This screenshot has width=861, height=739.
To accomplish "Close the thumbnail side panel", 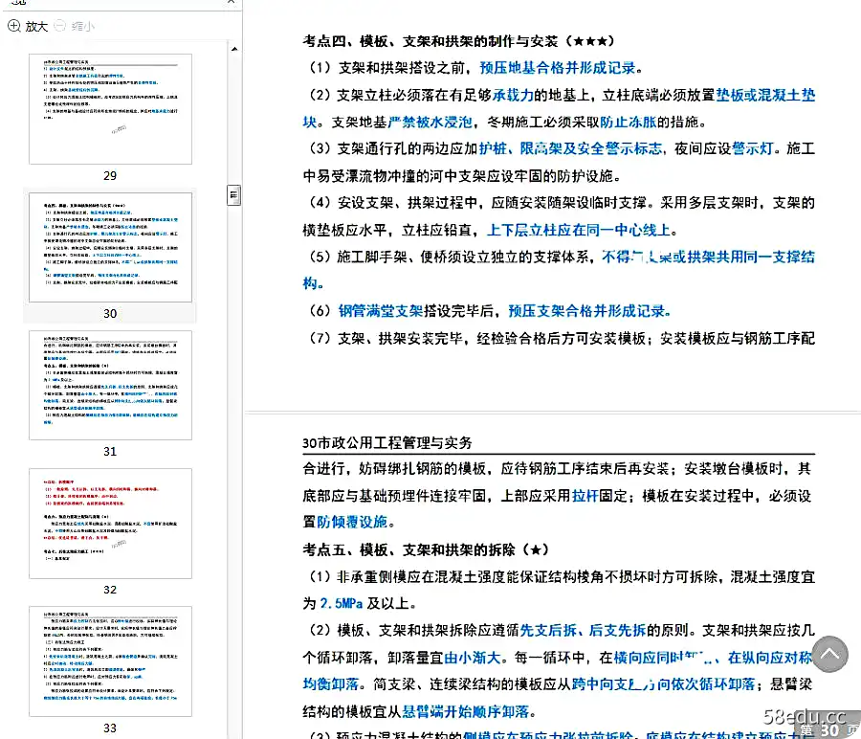I will [x=232, y=2].
